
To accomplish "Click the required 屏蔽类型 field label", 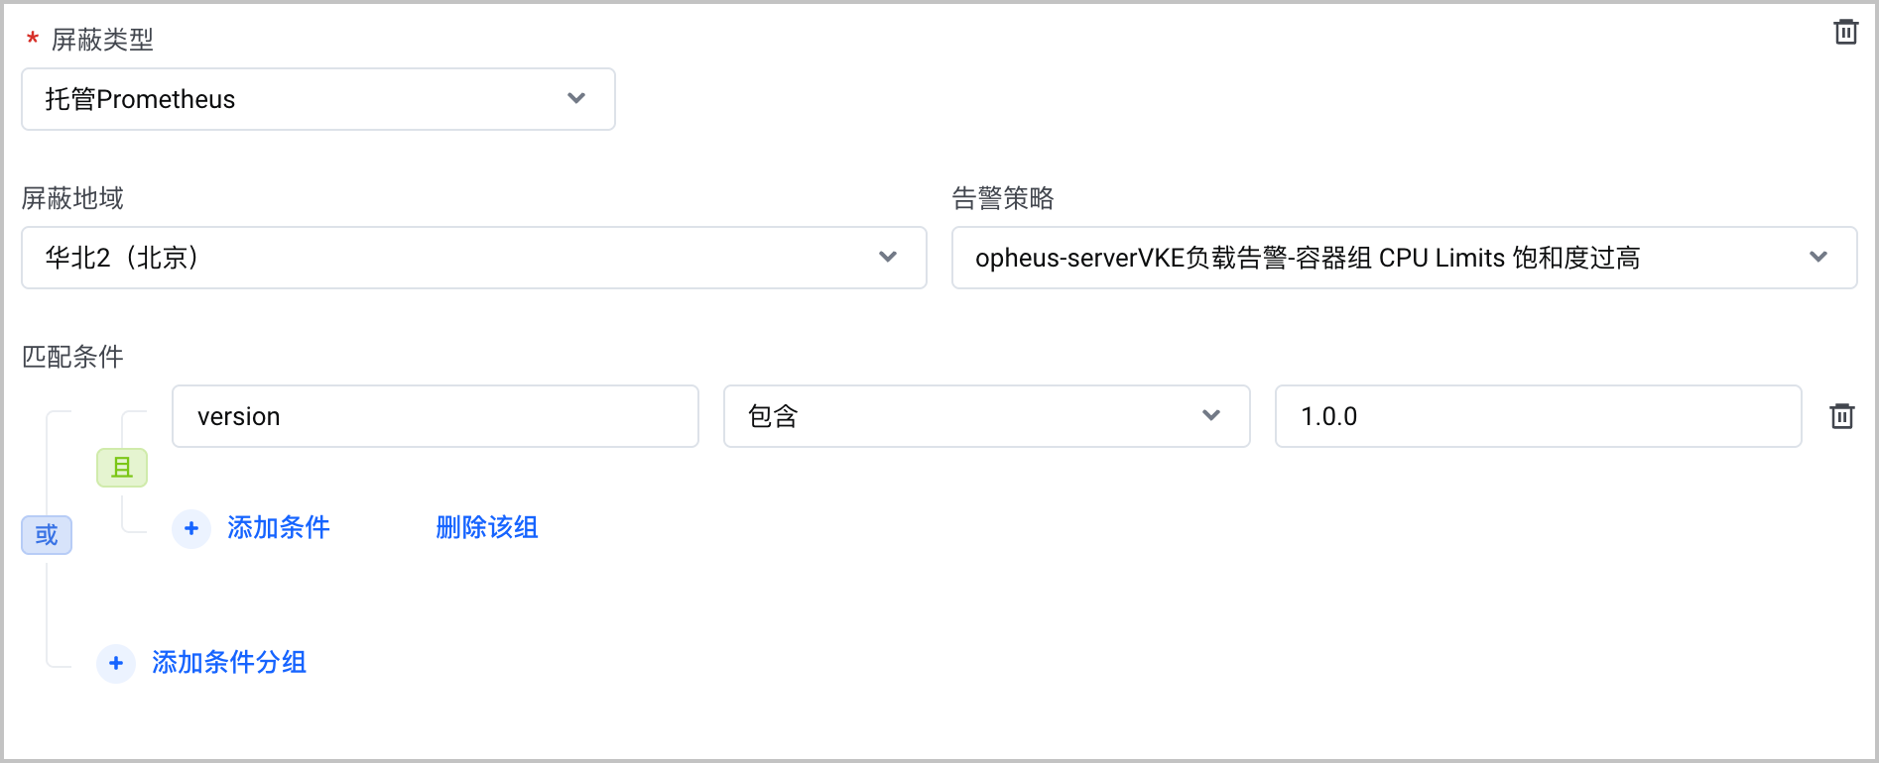I will pos(102,40).
